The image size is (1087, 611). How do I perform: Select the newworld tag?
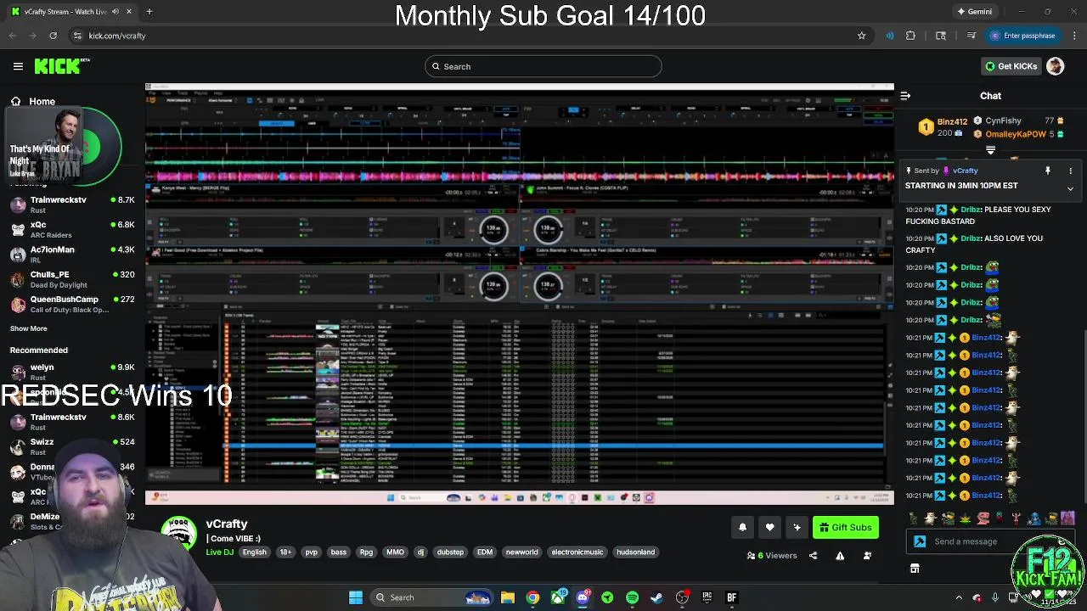click(521, 552)
